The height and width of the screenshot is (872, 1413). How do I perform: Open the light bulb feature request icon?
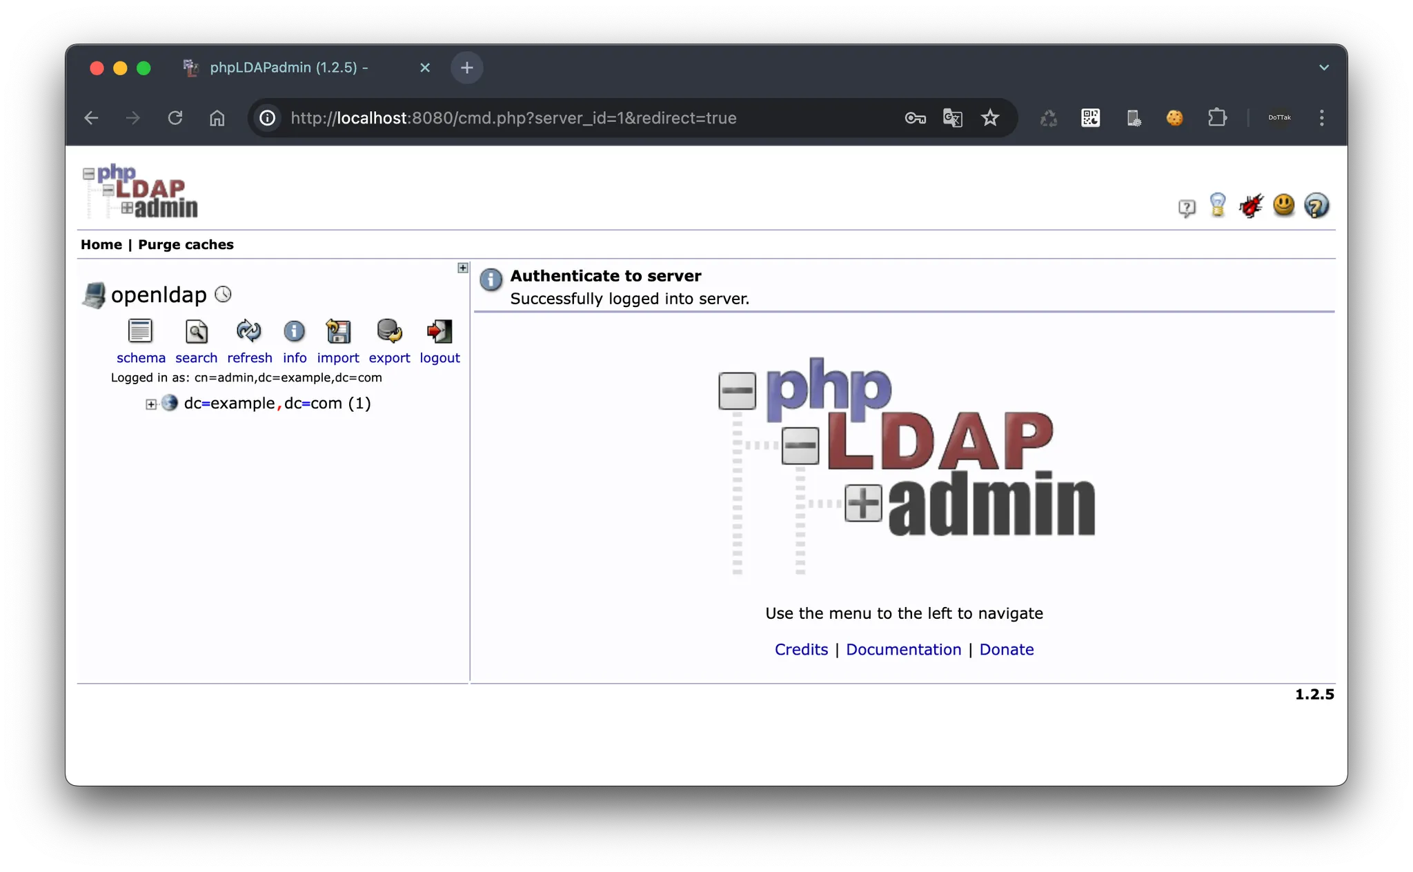[x=1218, y=206]
